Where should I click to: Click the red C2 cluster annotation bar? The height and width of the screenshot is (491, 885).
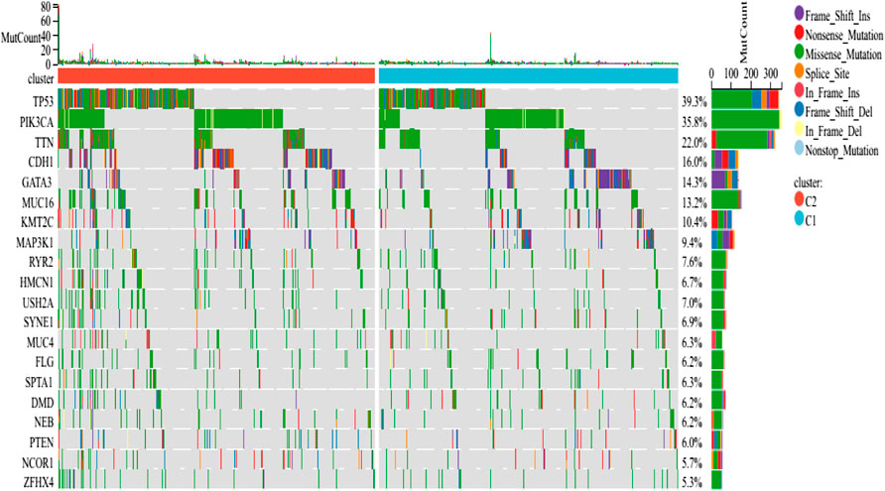[216, 75]
